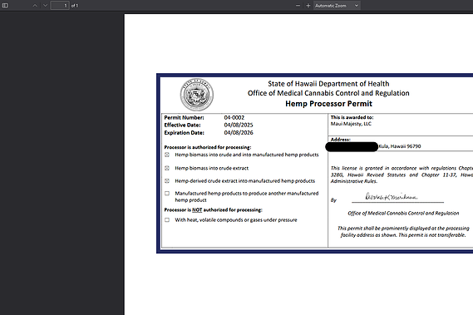Image resolution: width=473 pixels, height=315 pixels.
Task: Go to previous page arrow
Action: pyautogui.click(x=35, y=6)
